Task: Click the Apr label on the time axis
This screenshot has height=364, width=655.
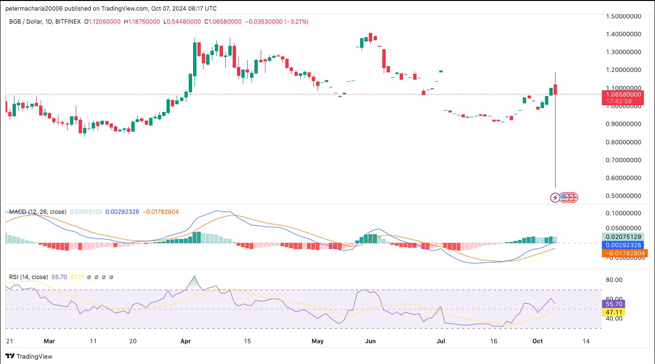Action: (186, 341)
